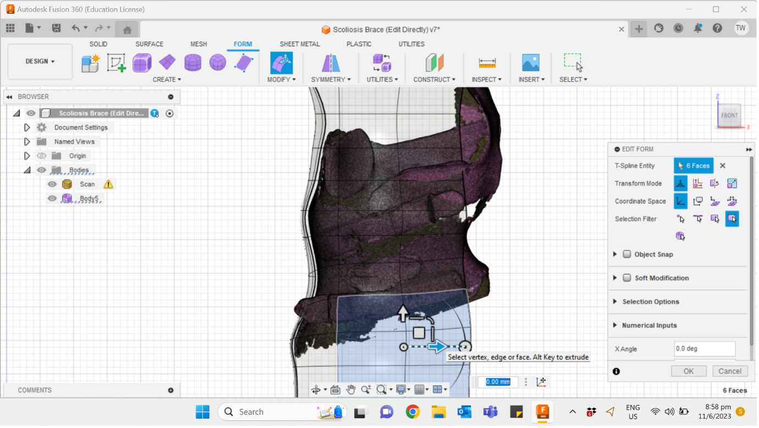This screenshot has width=759, height=428.
Task: Switch Coordinate Space to view orientation
Action: coord(698,201)
